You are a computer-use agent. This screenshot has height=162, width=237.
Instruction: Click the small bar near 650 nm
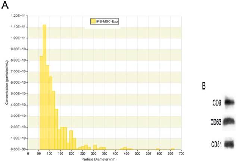[172, 149]
